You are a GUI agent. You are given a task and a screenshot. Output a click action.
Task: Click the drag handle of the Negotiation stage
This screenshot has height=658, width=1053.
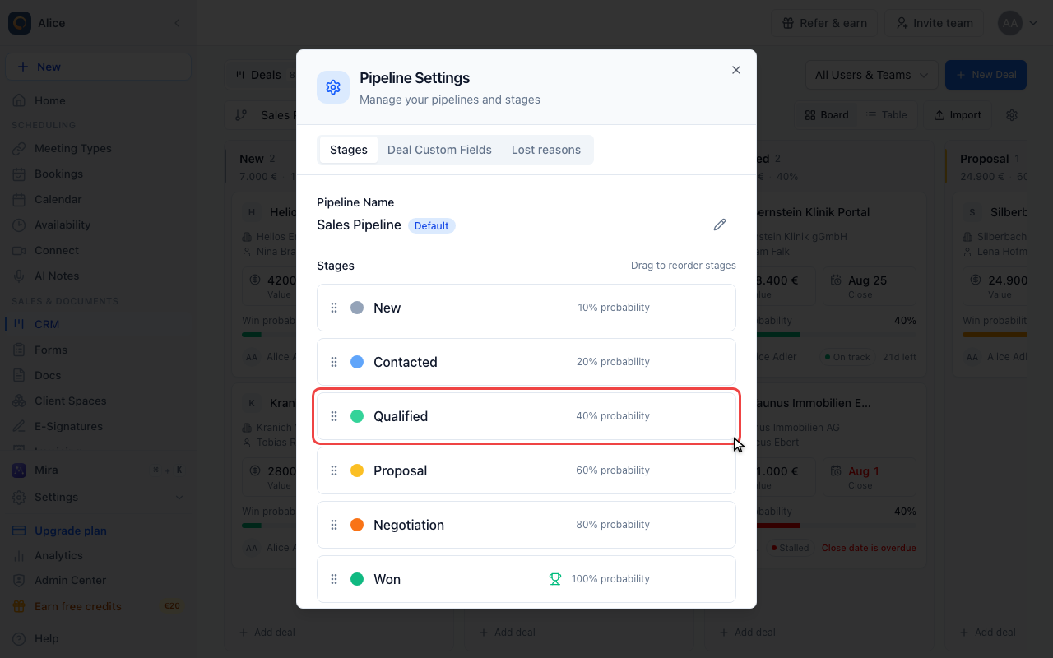coord(334,525)
